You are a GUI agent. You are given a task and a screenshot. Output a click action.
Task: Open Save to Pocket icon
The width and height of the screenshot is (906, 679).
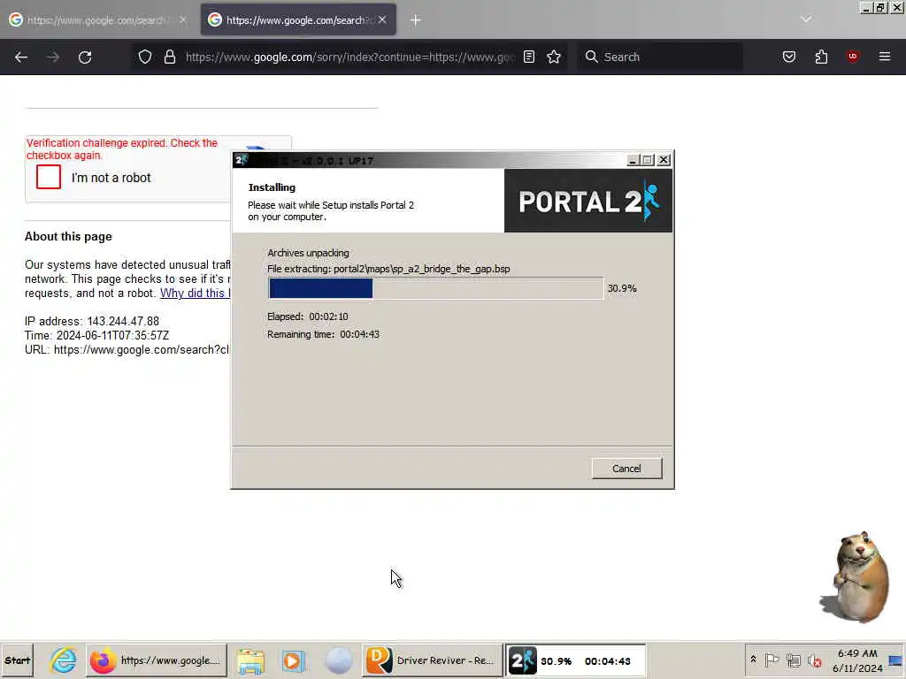coord(788,57)
